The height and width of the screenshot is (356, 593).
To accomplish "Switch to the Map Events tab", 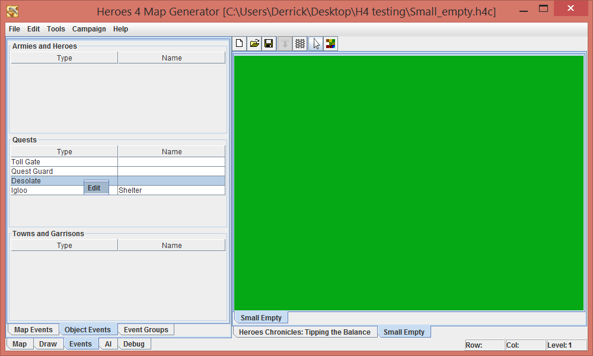I will [x=33, y=329].
